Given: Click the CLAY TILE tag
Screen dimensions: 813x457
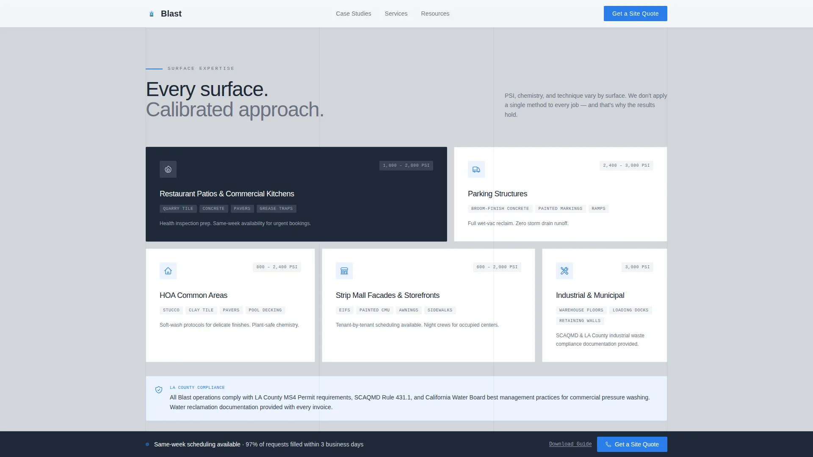Looking at the screenshot, I should [x=201, y=310].
